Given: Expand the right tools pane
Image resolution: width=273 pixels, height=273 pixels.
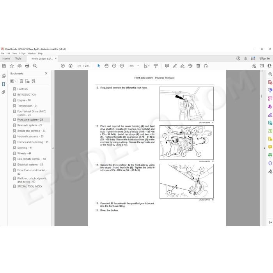Looking at the screenshot, I should 270,222.
